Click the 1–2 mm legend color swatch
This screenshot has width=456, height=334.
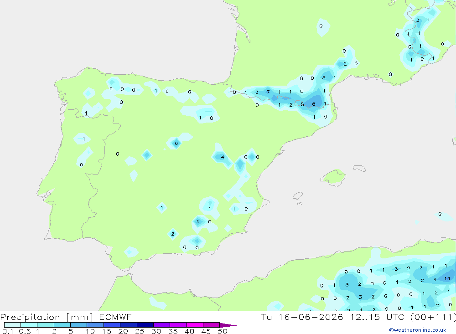pyautogui.click(x=46, y=325)
